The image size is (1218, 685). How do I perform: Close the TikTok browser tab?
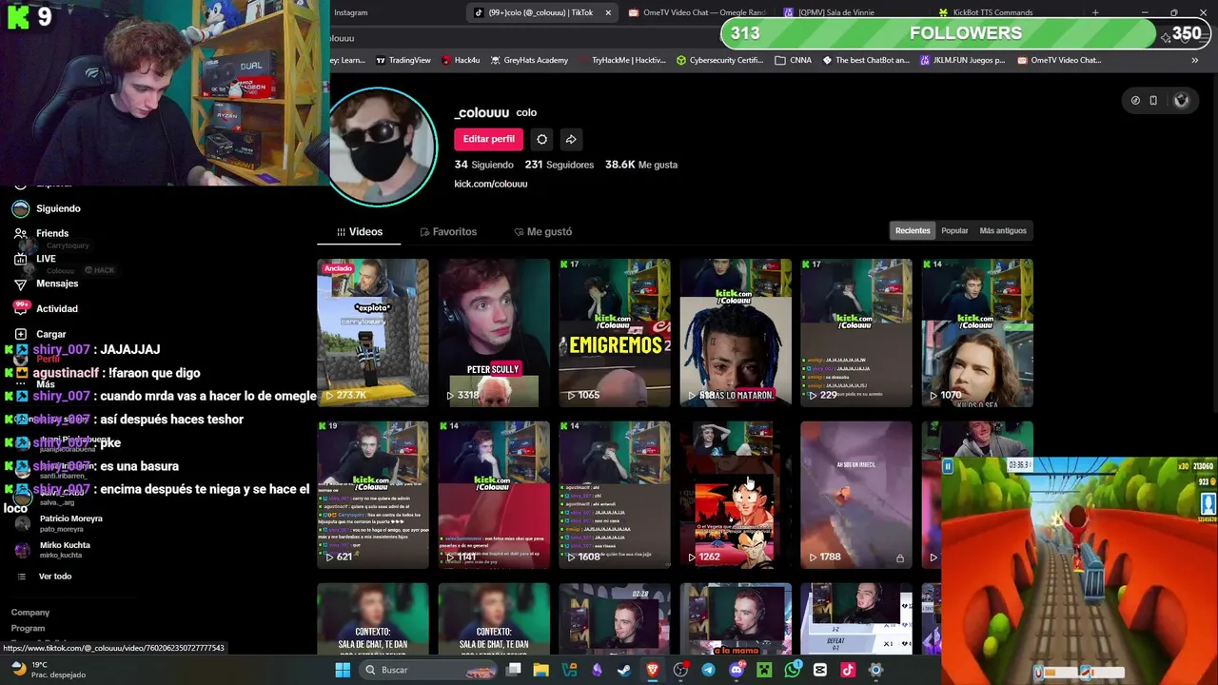[608, 12]
